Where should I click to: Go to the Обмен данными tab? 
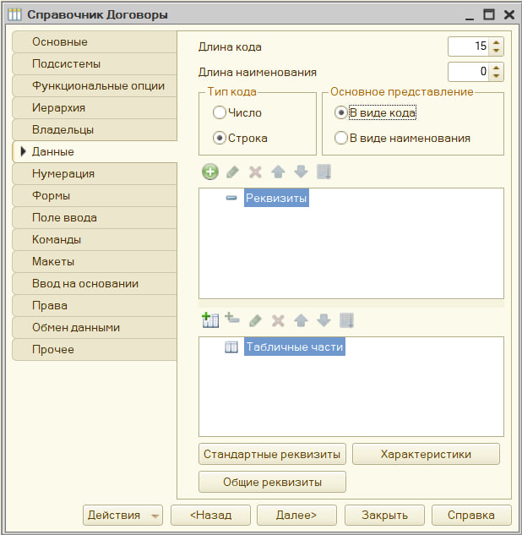tap(95, 328)
